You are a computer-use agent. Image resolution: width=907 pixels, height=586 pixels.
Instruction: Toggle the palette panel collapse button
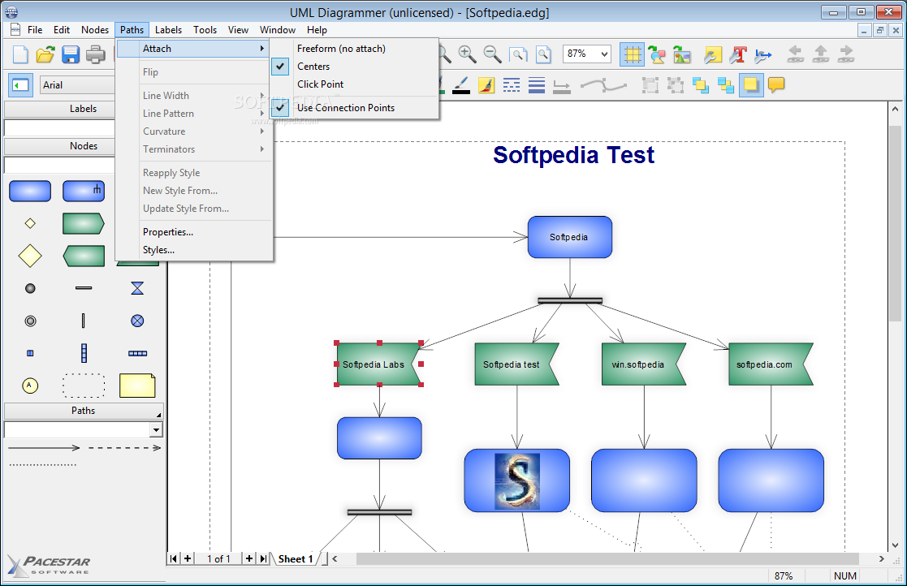[x=20, y=85]
